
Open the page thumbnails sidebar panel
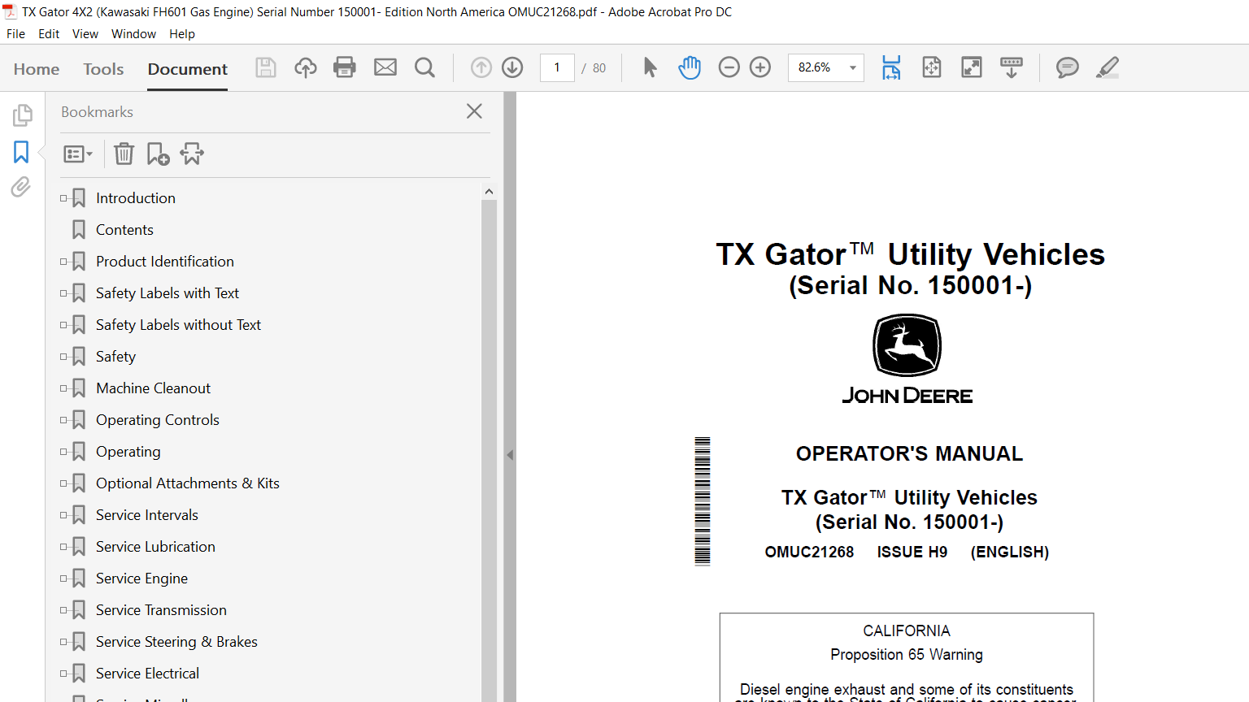click(22, 115)
